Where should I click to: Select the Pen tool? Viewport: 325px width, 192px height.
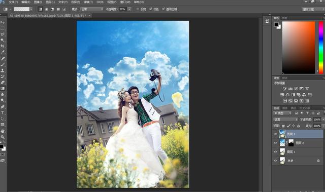[x=3, y=107]
